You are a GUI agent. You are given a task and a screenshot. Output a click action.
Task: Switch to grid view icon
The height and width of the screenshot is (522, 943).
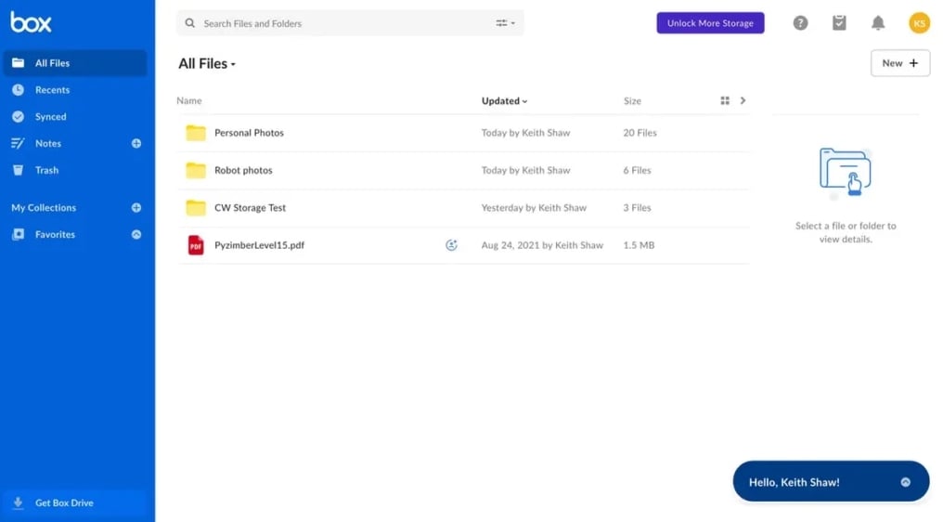(x=725, y=100)
